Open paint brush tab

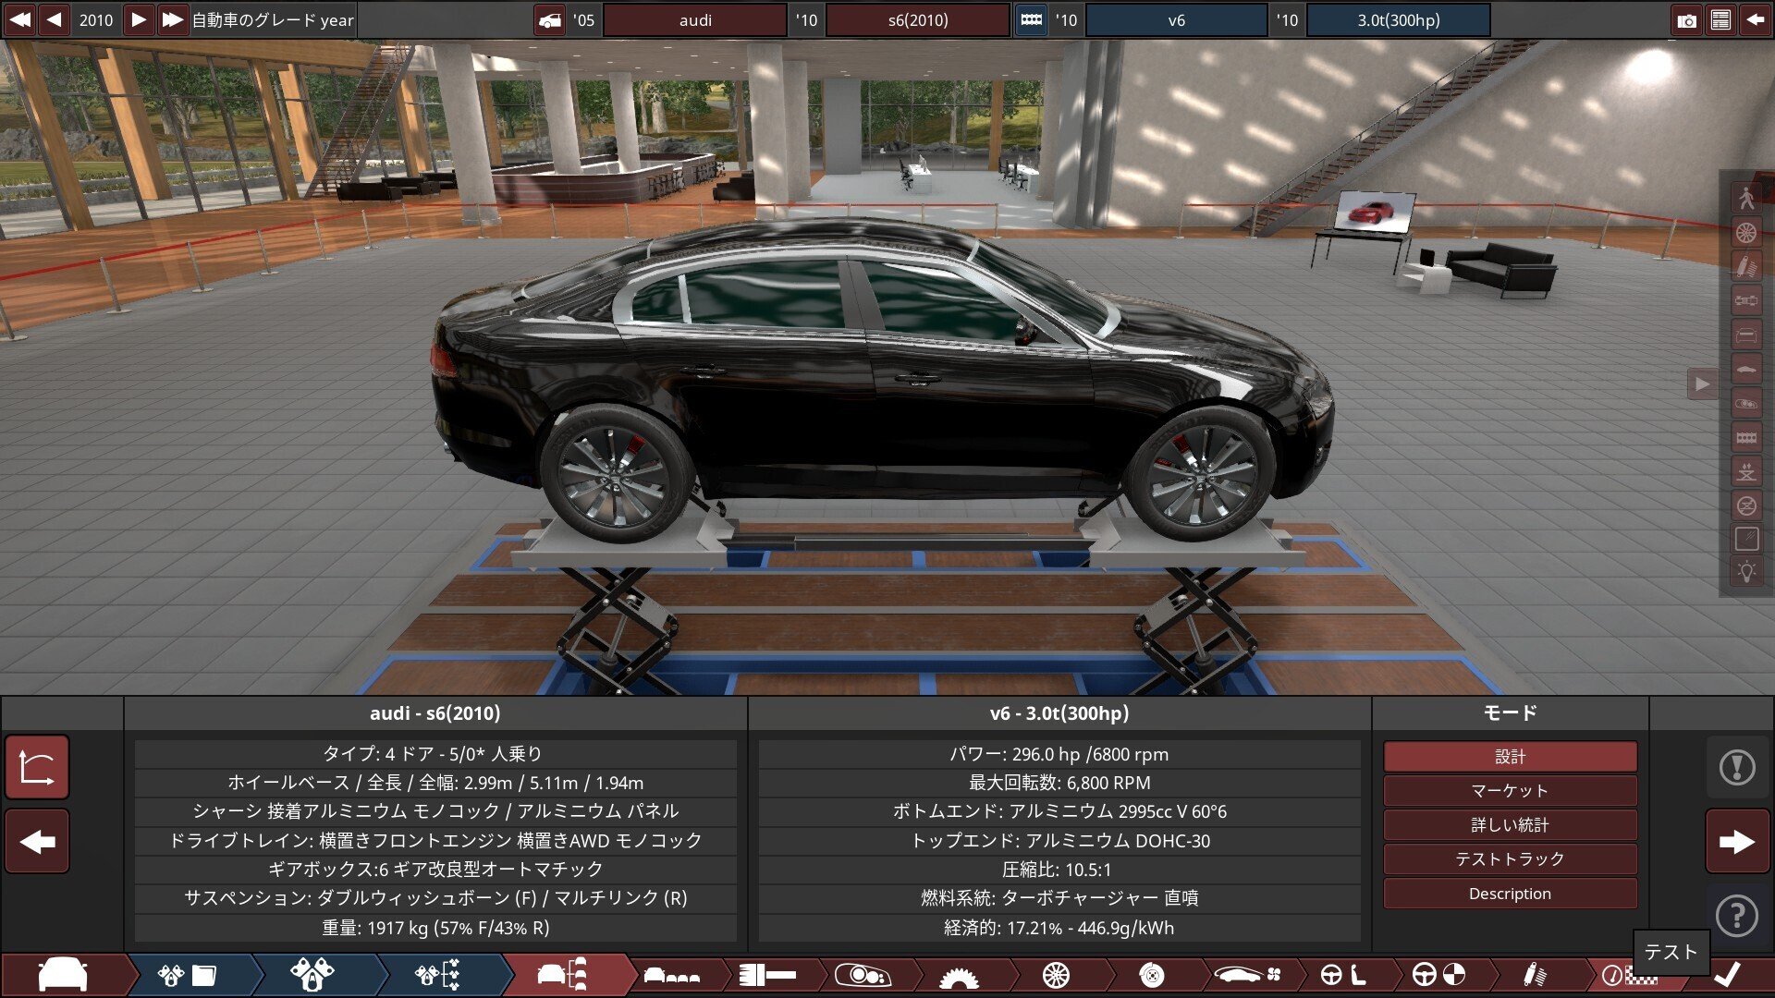tap(768, 975)
